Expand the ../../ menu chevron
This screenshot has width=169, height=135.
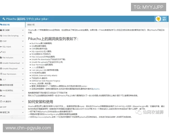point(23,80)
